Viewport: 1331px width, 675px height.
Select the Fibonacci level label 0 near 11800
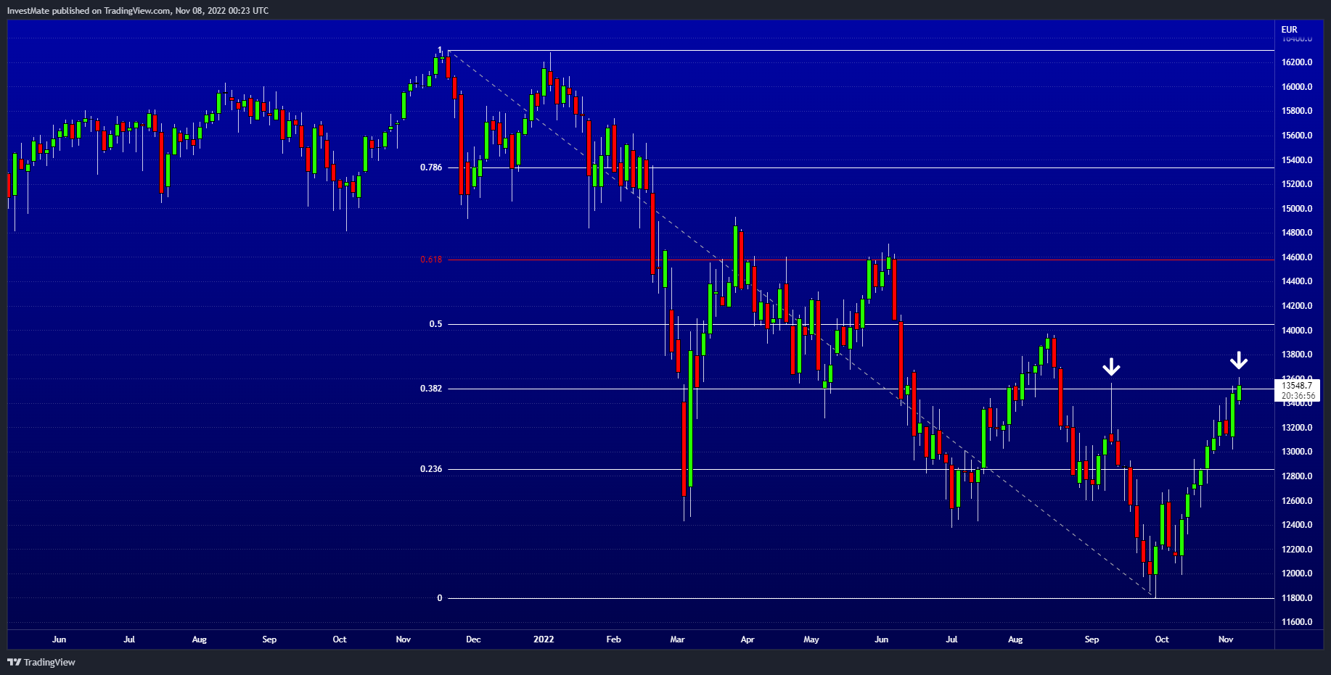pos(440,598)
